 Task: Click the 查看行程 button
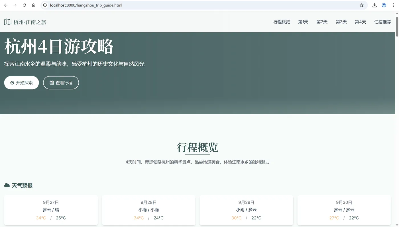pos(61,82)
